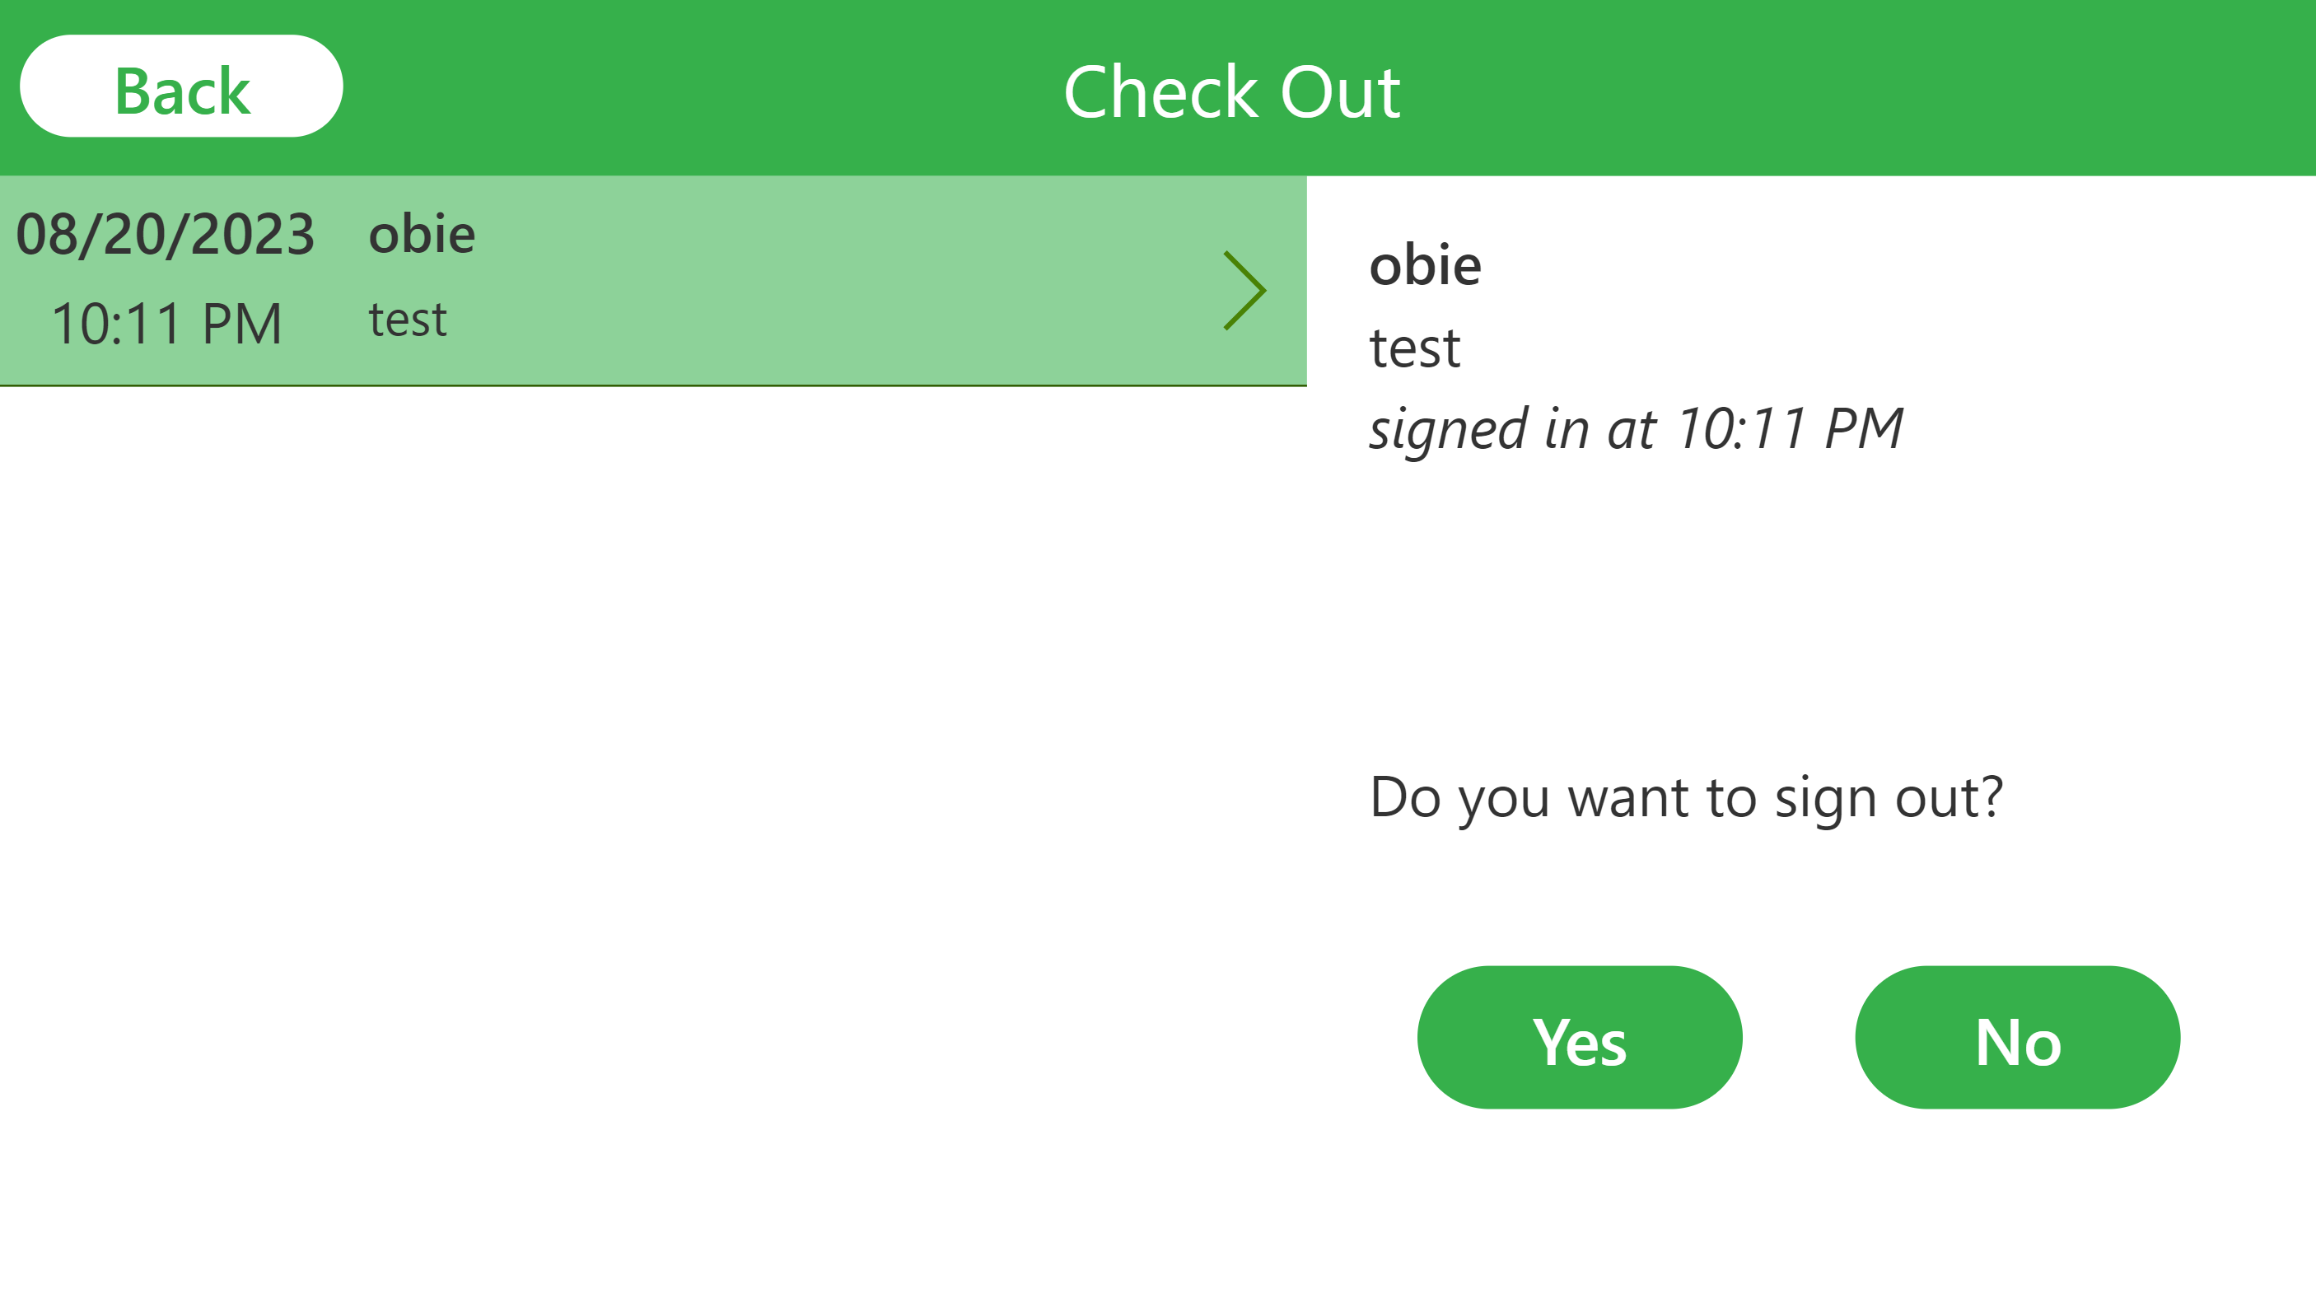Click the obie heading in details panel
Screen dimensions: 2316x1303
(1425, 265)
